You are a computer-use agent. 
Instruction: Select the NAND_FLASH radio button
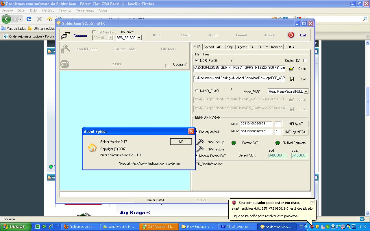point(197,91)
